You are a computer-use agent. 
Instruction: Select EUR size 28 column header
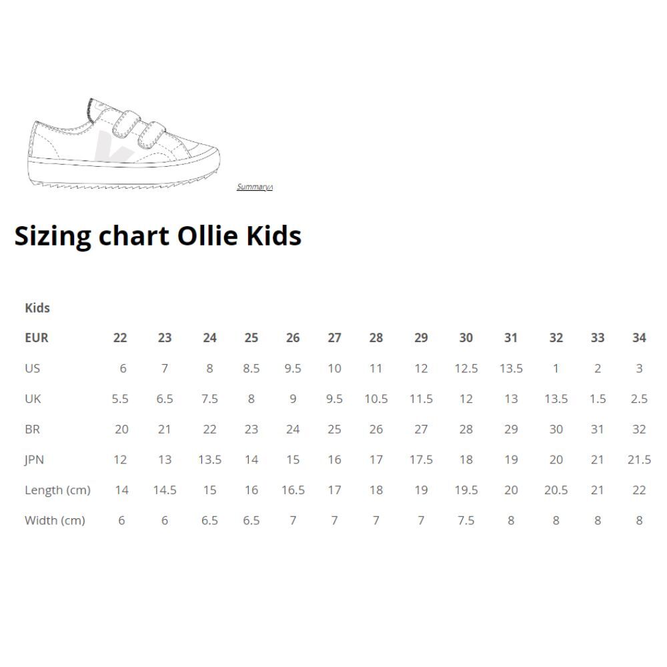click(x=376, y=338)
